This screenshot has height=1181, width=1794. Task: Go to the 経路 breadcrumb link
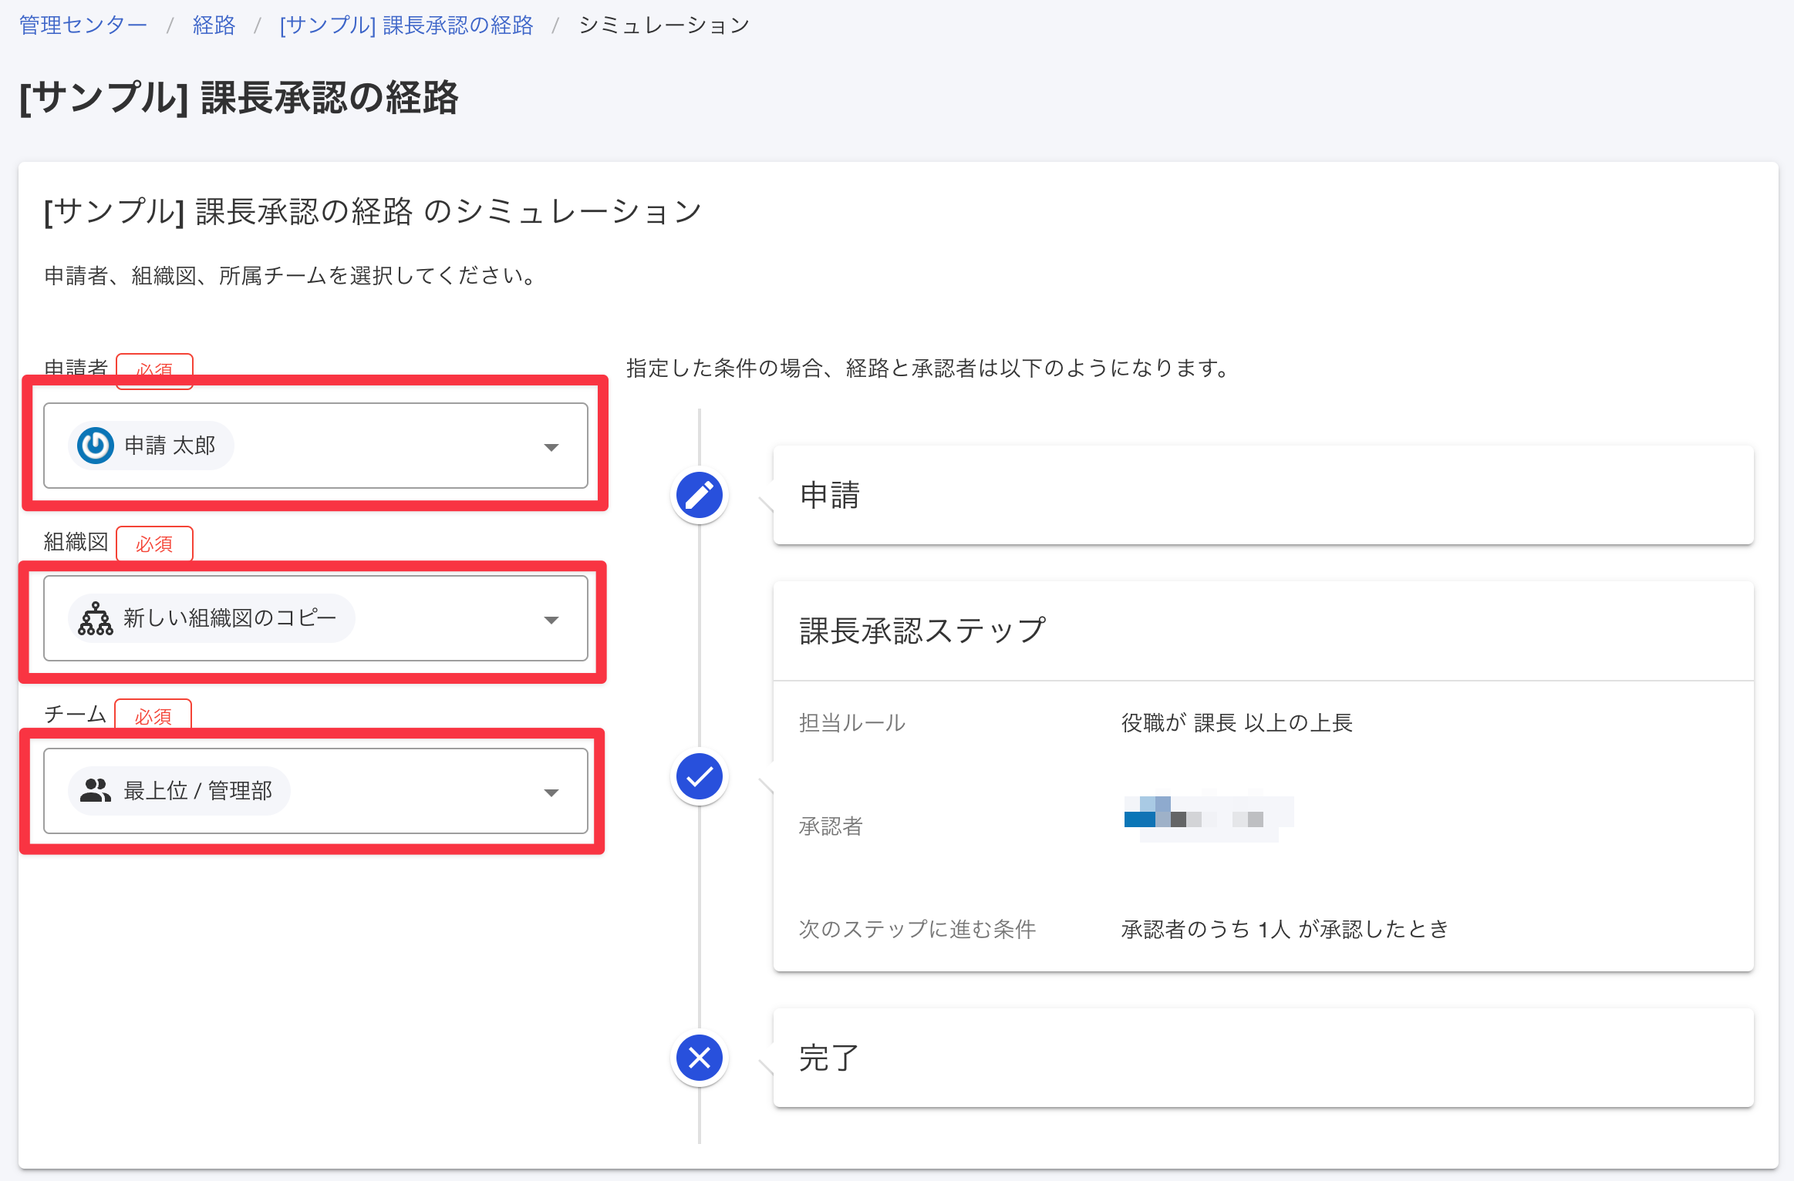[214, 25]
